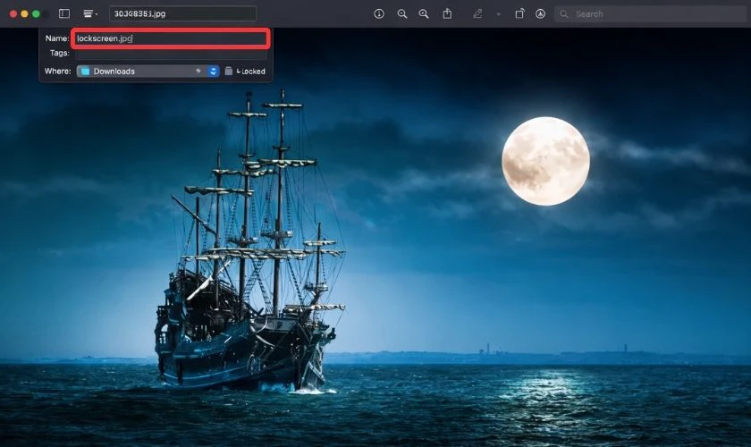Expand the highlight options arrow
This screenshot has width=751, height=447.
click(498, 14)
